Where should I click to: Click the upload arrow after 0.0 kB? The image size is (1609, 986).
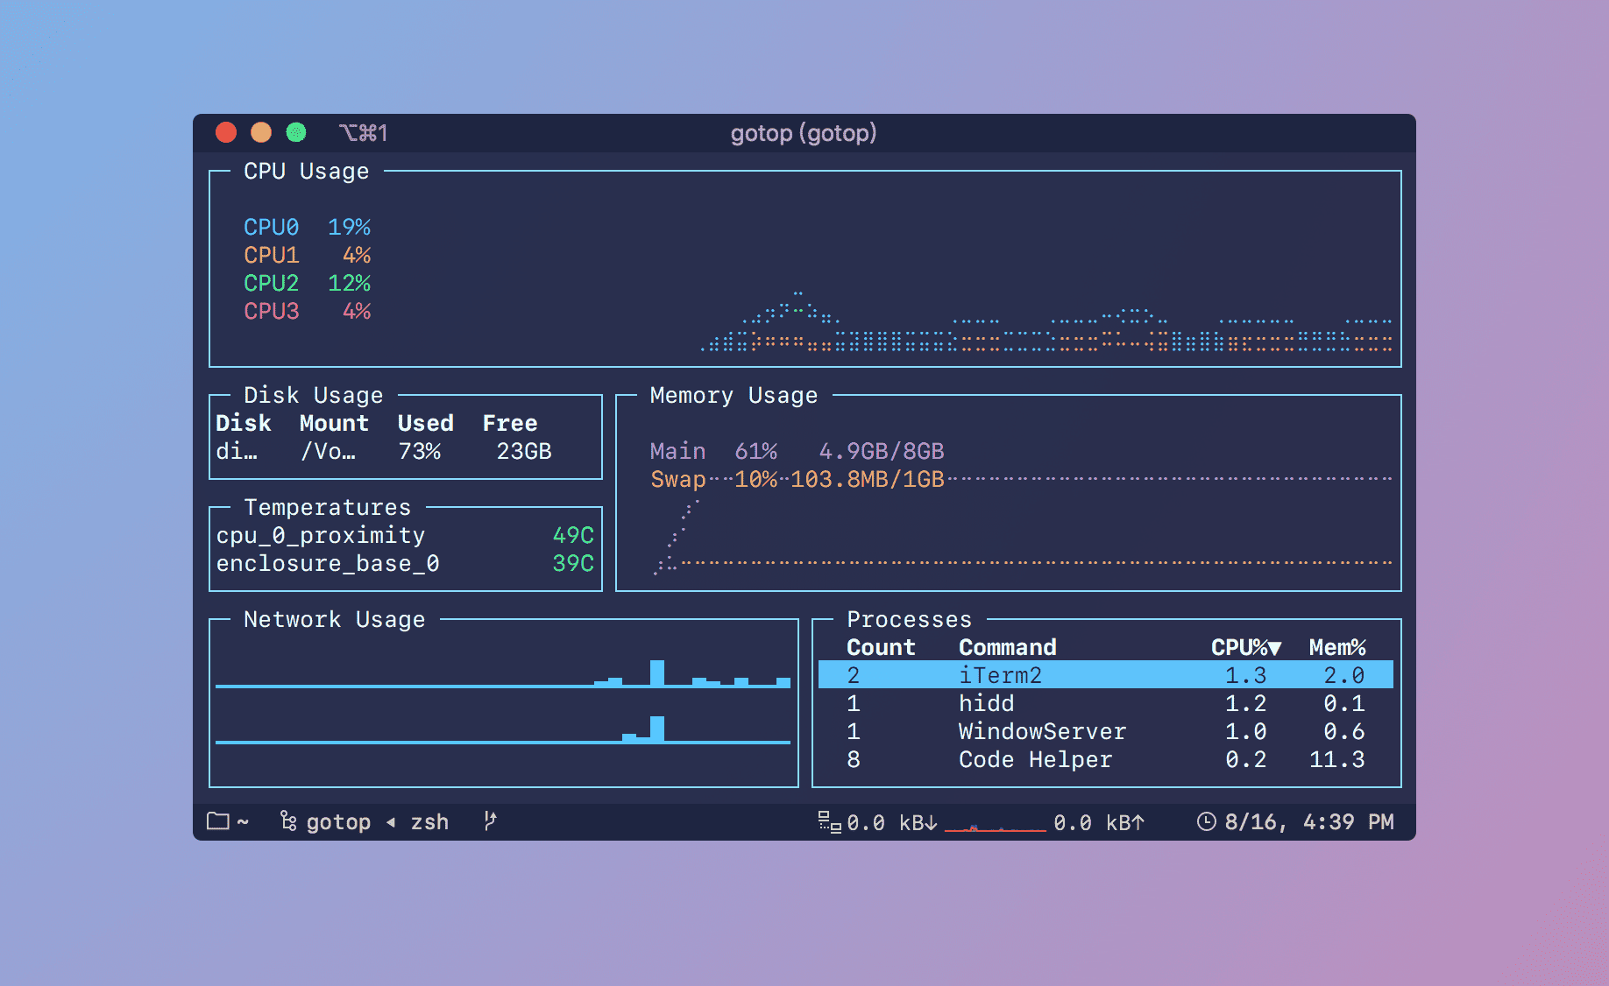click(1138, 822)
